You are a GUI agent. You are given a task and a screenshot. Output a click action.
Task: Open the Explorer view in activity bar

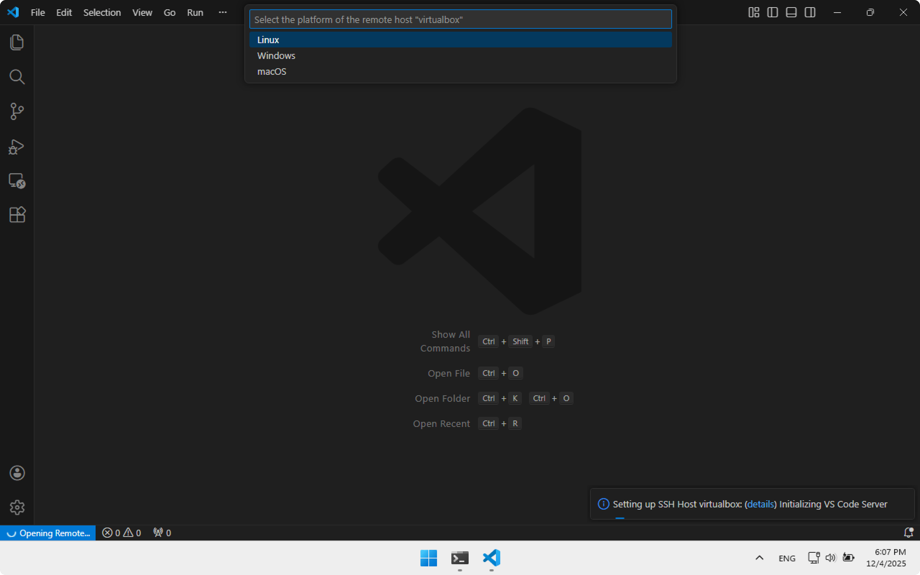17,42
